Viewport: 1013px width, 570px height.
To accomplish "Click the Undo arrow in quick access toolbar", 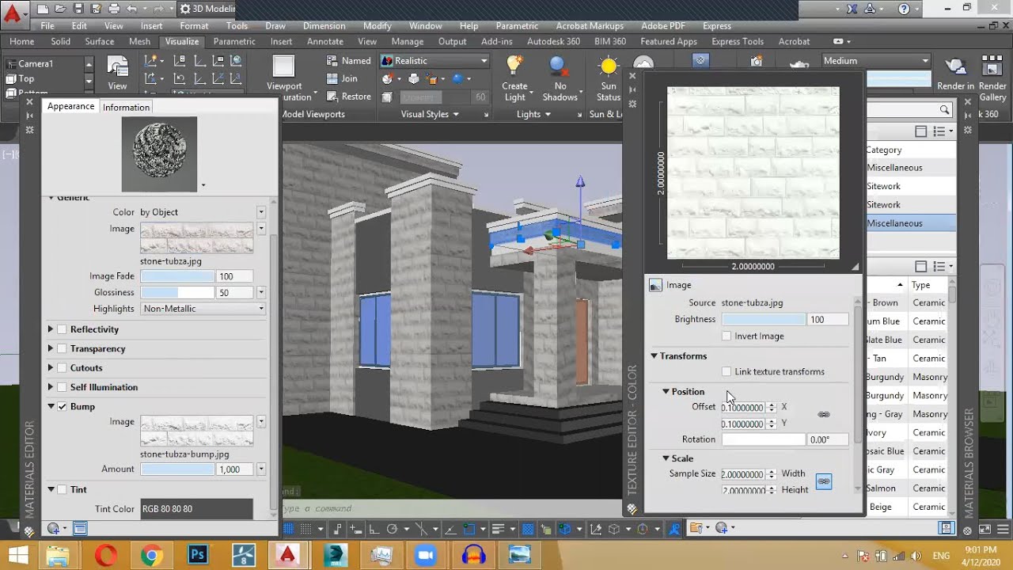I will (x=132, y=9).
